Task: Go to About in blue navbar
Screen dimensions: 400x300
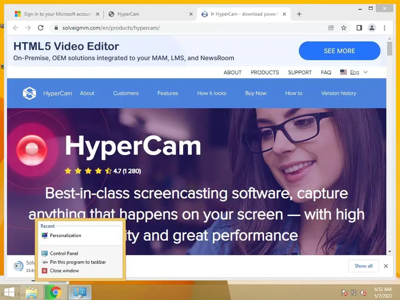Action: pyautogui.click(x=87, y=93)
